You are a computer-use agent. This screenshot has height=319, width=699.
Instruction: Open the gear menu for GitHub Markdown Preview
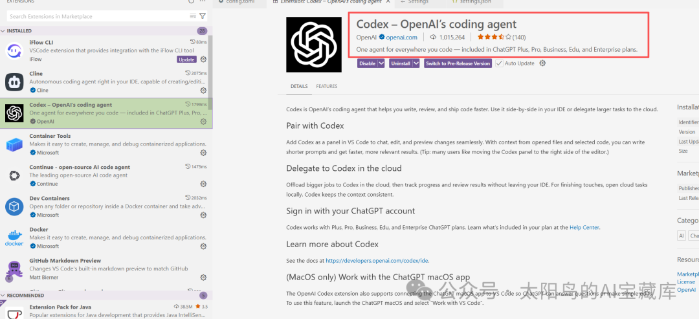(x=203, y=278)
